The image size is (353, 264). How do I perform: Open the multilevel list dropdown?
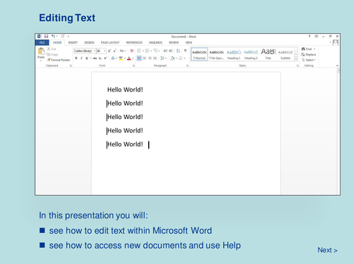tap(159, 51)
